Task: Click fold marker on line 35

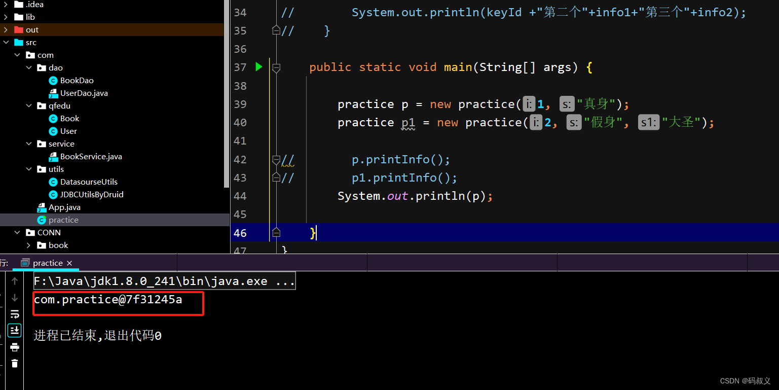Action: pyautogui.click(x=276, y=30)
